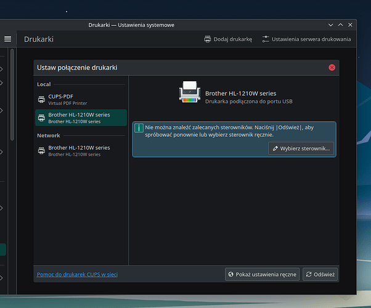Close the Ustaw połączenie drukarki dialog

coord(332,68)
